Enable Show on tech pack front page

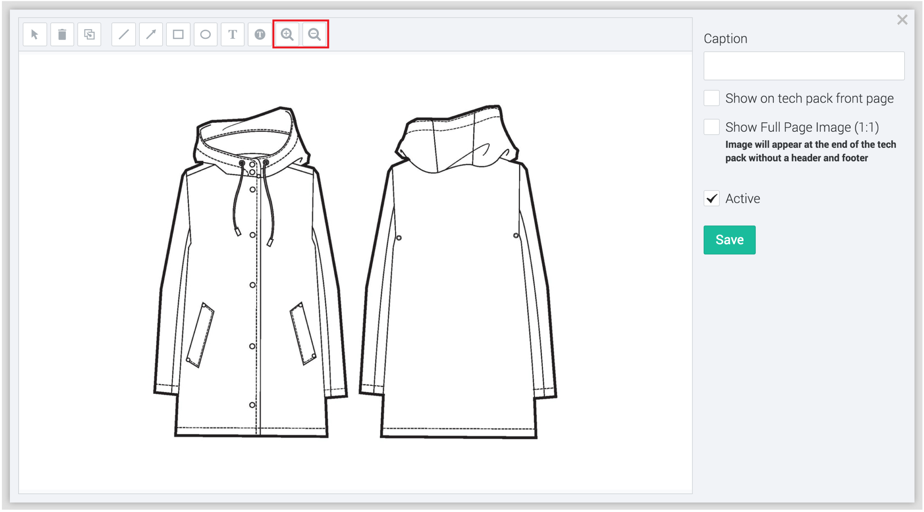click(x=712, y=98)
